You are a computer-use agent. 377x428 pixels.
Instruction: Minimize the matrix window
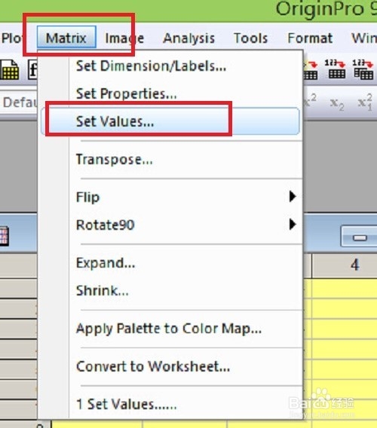tap(359, 237)
